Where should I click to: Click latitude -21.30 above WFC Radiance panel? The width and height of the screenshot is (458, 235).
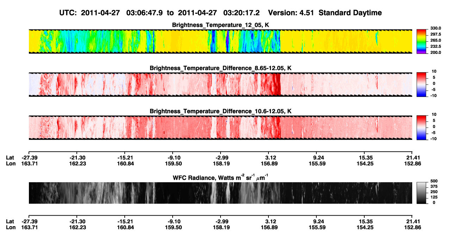77,157
